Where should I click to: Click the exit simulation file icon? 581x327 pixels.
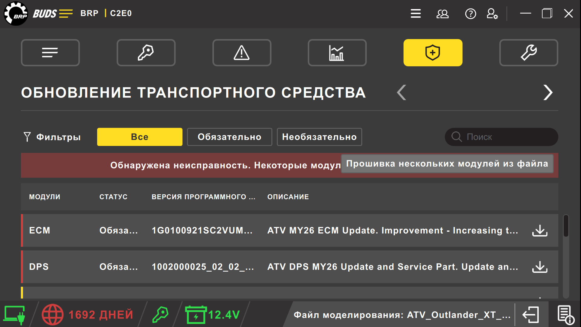pos(531,315)
